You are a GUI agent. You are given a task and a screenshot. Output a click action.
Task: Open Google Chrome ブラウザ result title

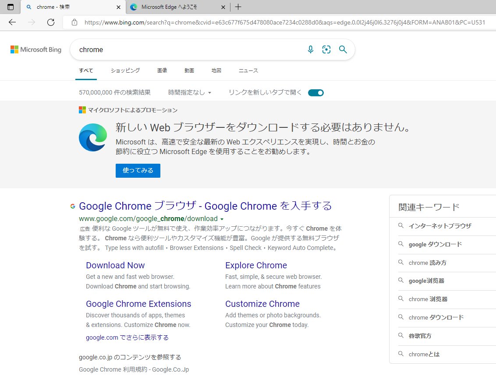tap(205, 206)
